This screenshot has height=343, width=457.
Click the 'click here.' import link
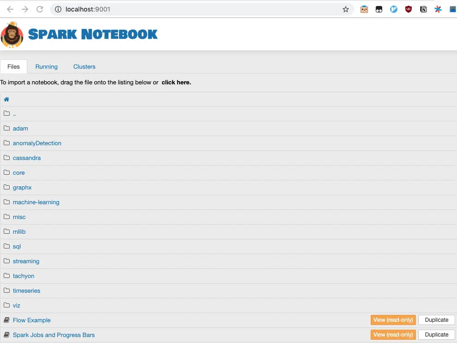coord(176,83)
